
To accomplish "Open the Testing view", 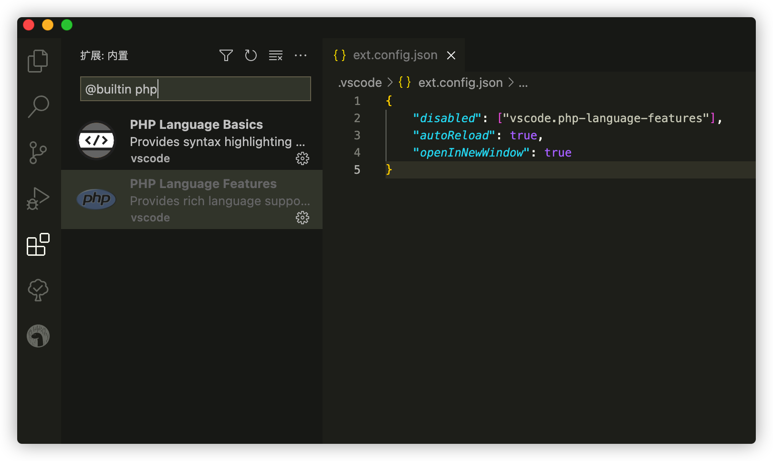I will (x=38, y=289).
